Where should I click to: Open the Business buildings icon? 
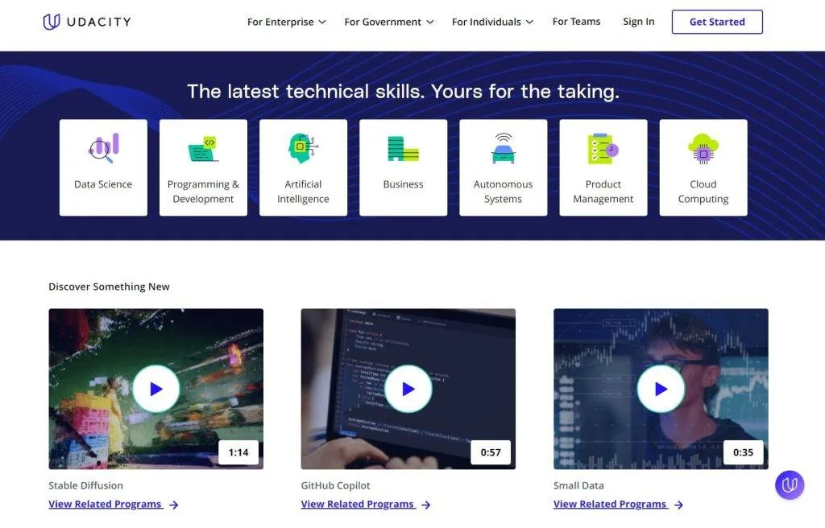(x=403, y=148)
